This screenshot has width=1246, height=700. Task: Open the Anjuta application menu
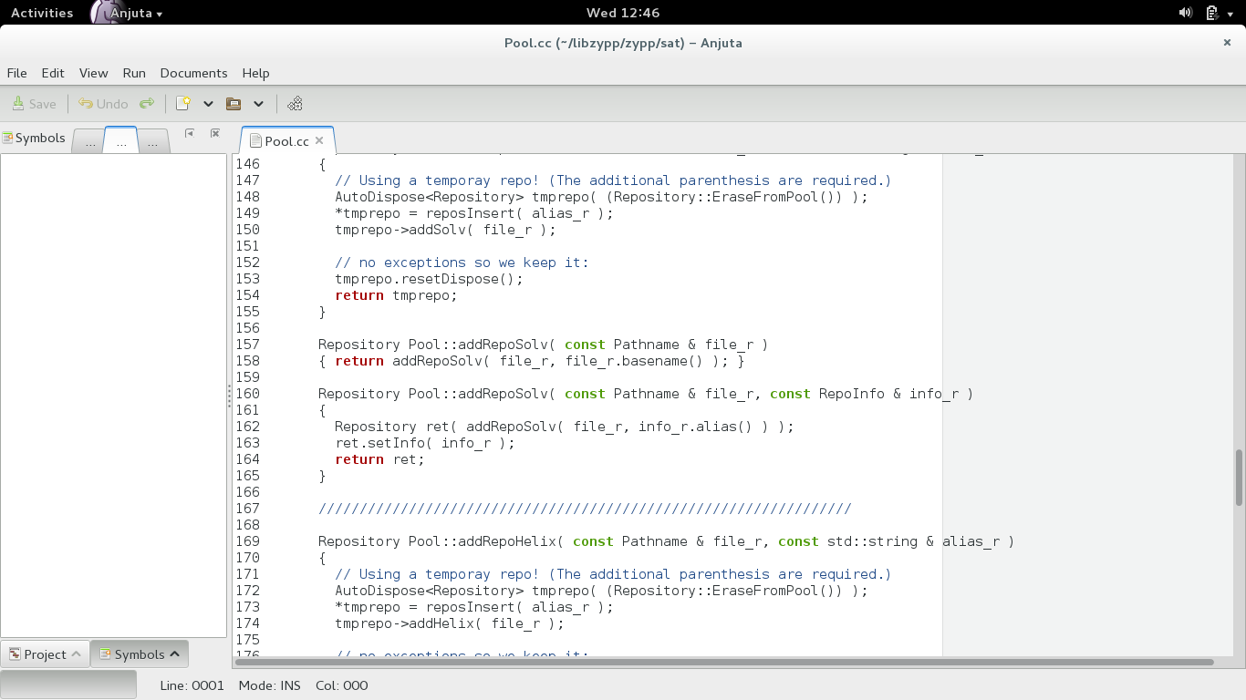click(x=128, y=13)
